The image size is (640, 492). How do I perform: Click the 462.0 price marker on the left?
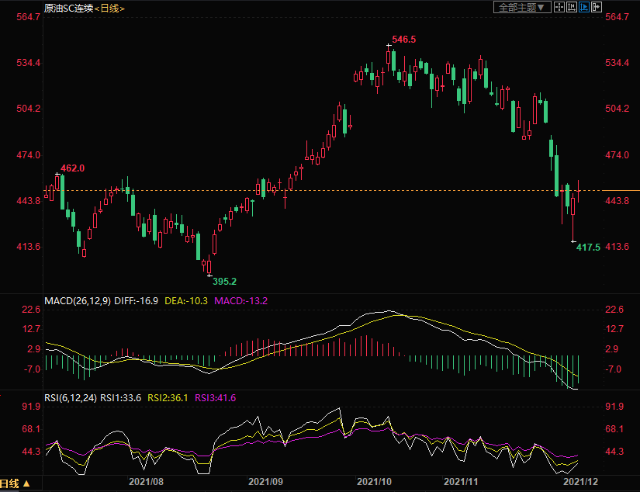click(x=72, y=168)
